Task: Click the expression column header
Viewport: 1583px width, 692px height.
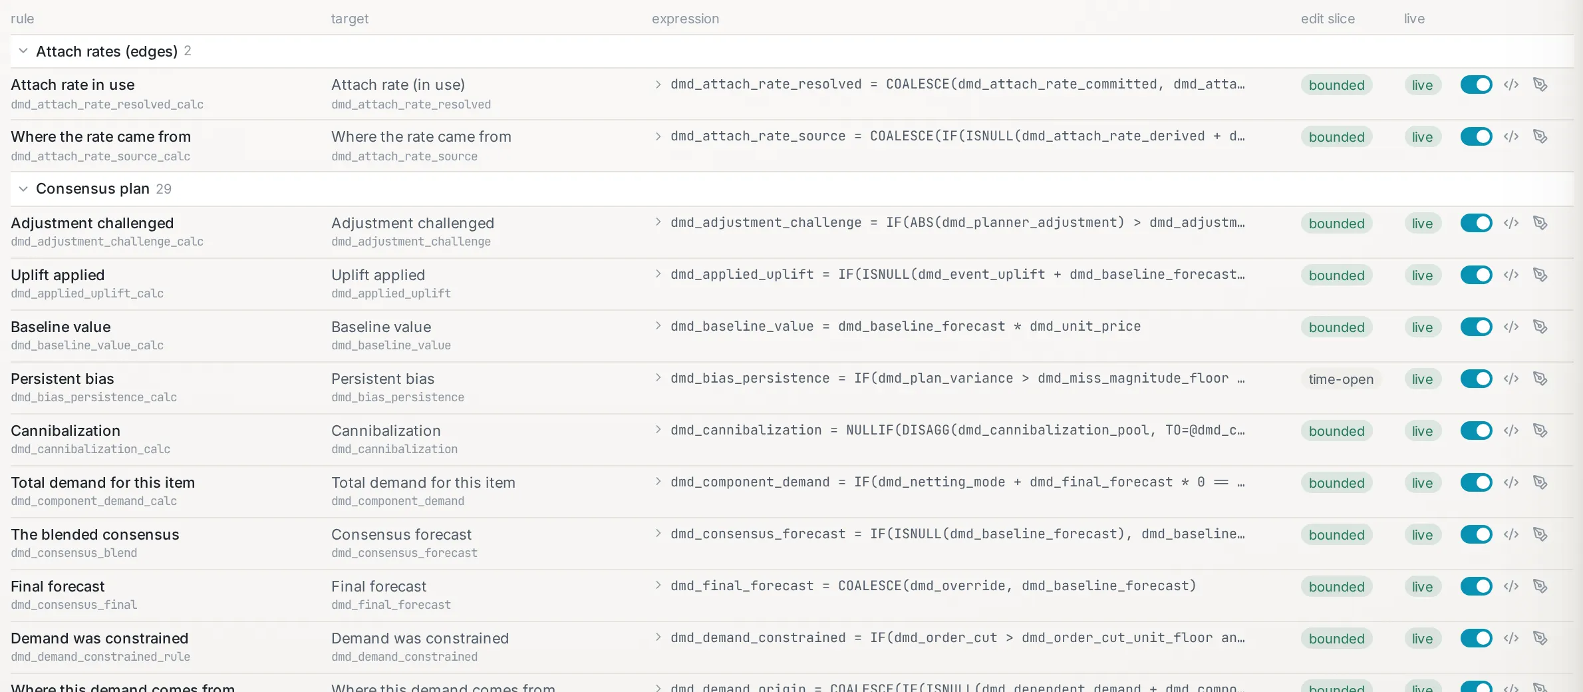Action: coord(685,19)
